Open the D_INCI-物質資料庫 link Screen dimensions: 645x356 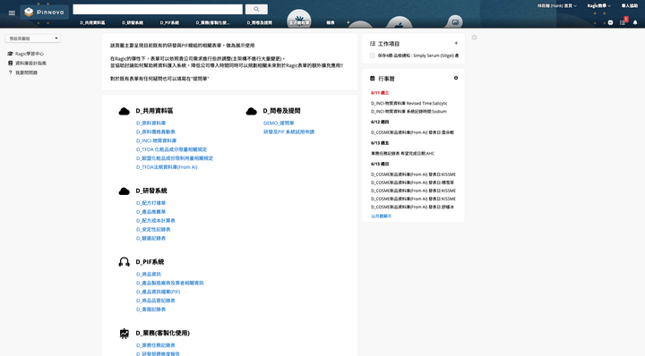click(156, 140)
